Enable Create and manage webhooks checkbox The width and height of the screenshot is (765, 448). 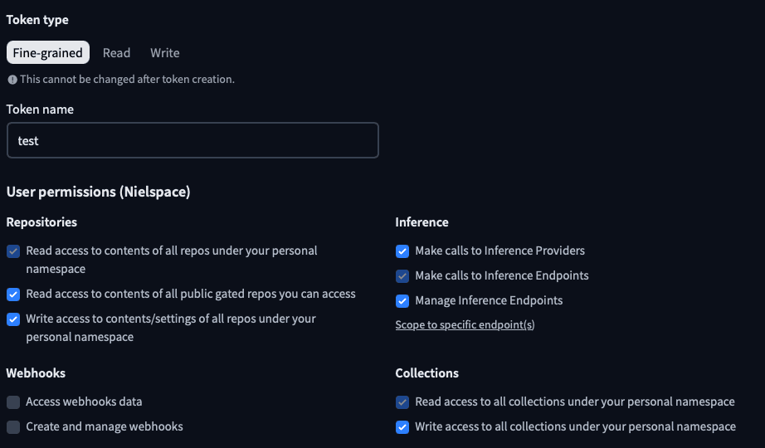pyautogui.click(x=13, y=427)
